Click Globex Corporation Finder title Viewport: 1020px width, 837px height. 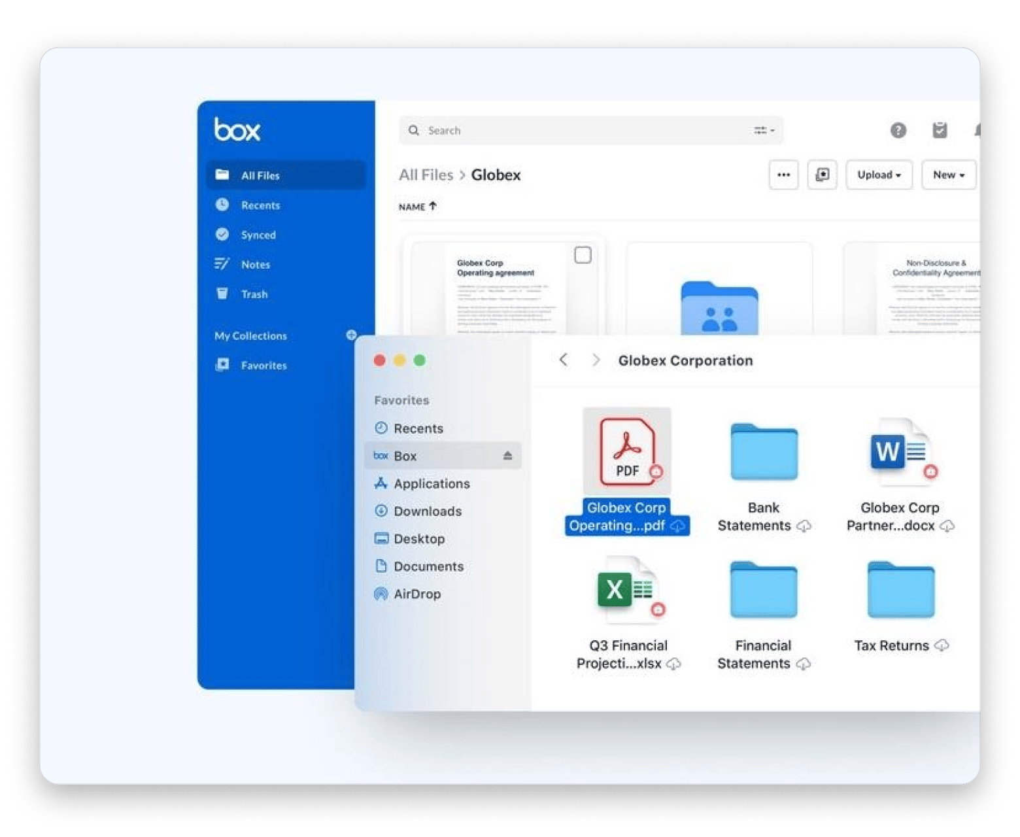tap(685, 360)
